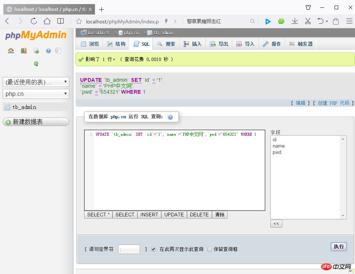
Task: Select the 'pwd' field in list
Action: 277,152
